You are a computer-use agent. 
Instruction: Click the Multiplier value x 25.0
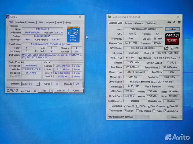tap(31, 69)
